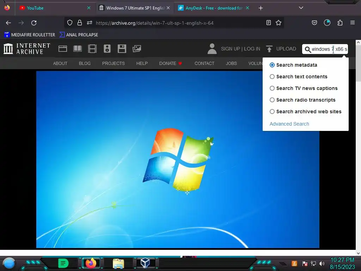
Task: Click the scrollbar down arrow
Action: point(358,253)
